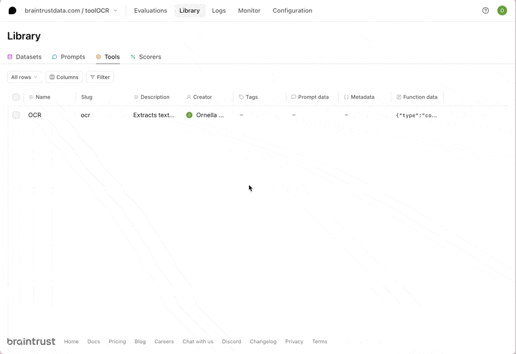The image size is (516, 354).
Task: Open the Datasets tab
Action: pos(25,57)
